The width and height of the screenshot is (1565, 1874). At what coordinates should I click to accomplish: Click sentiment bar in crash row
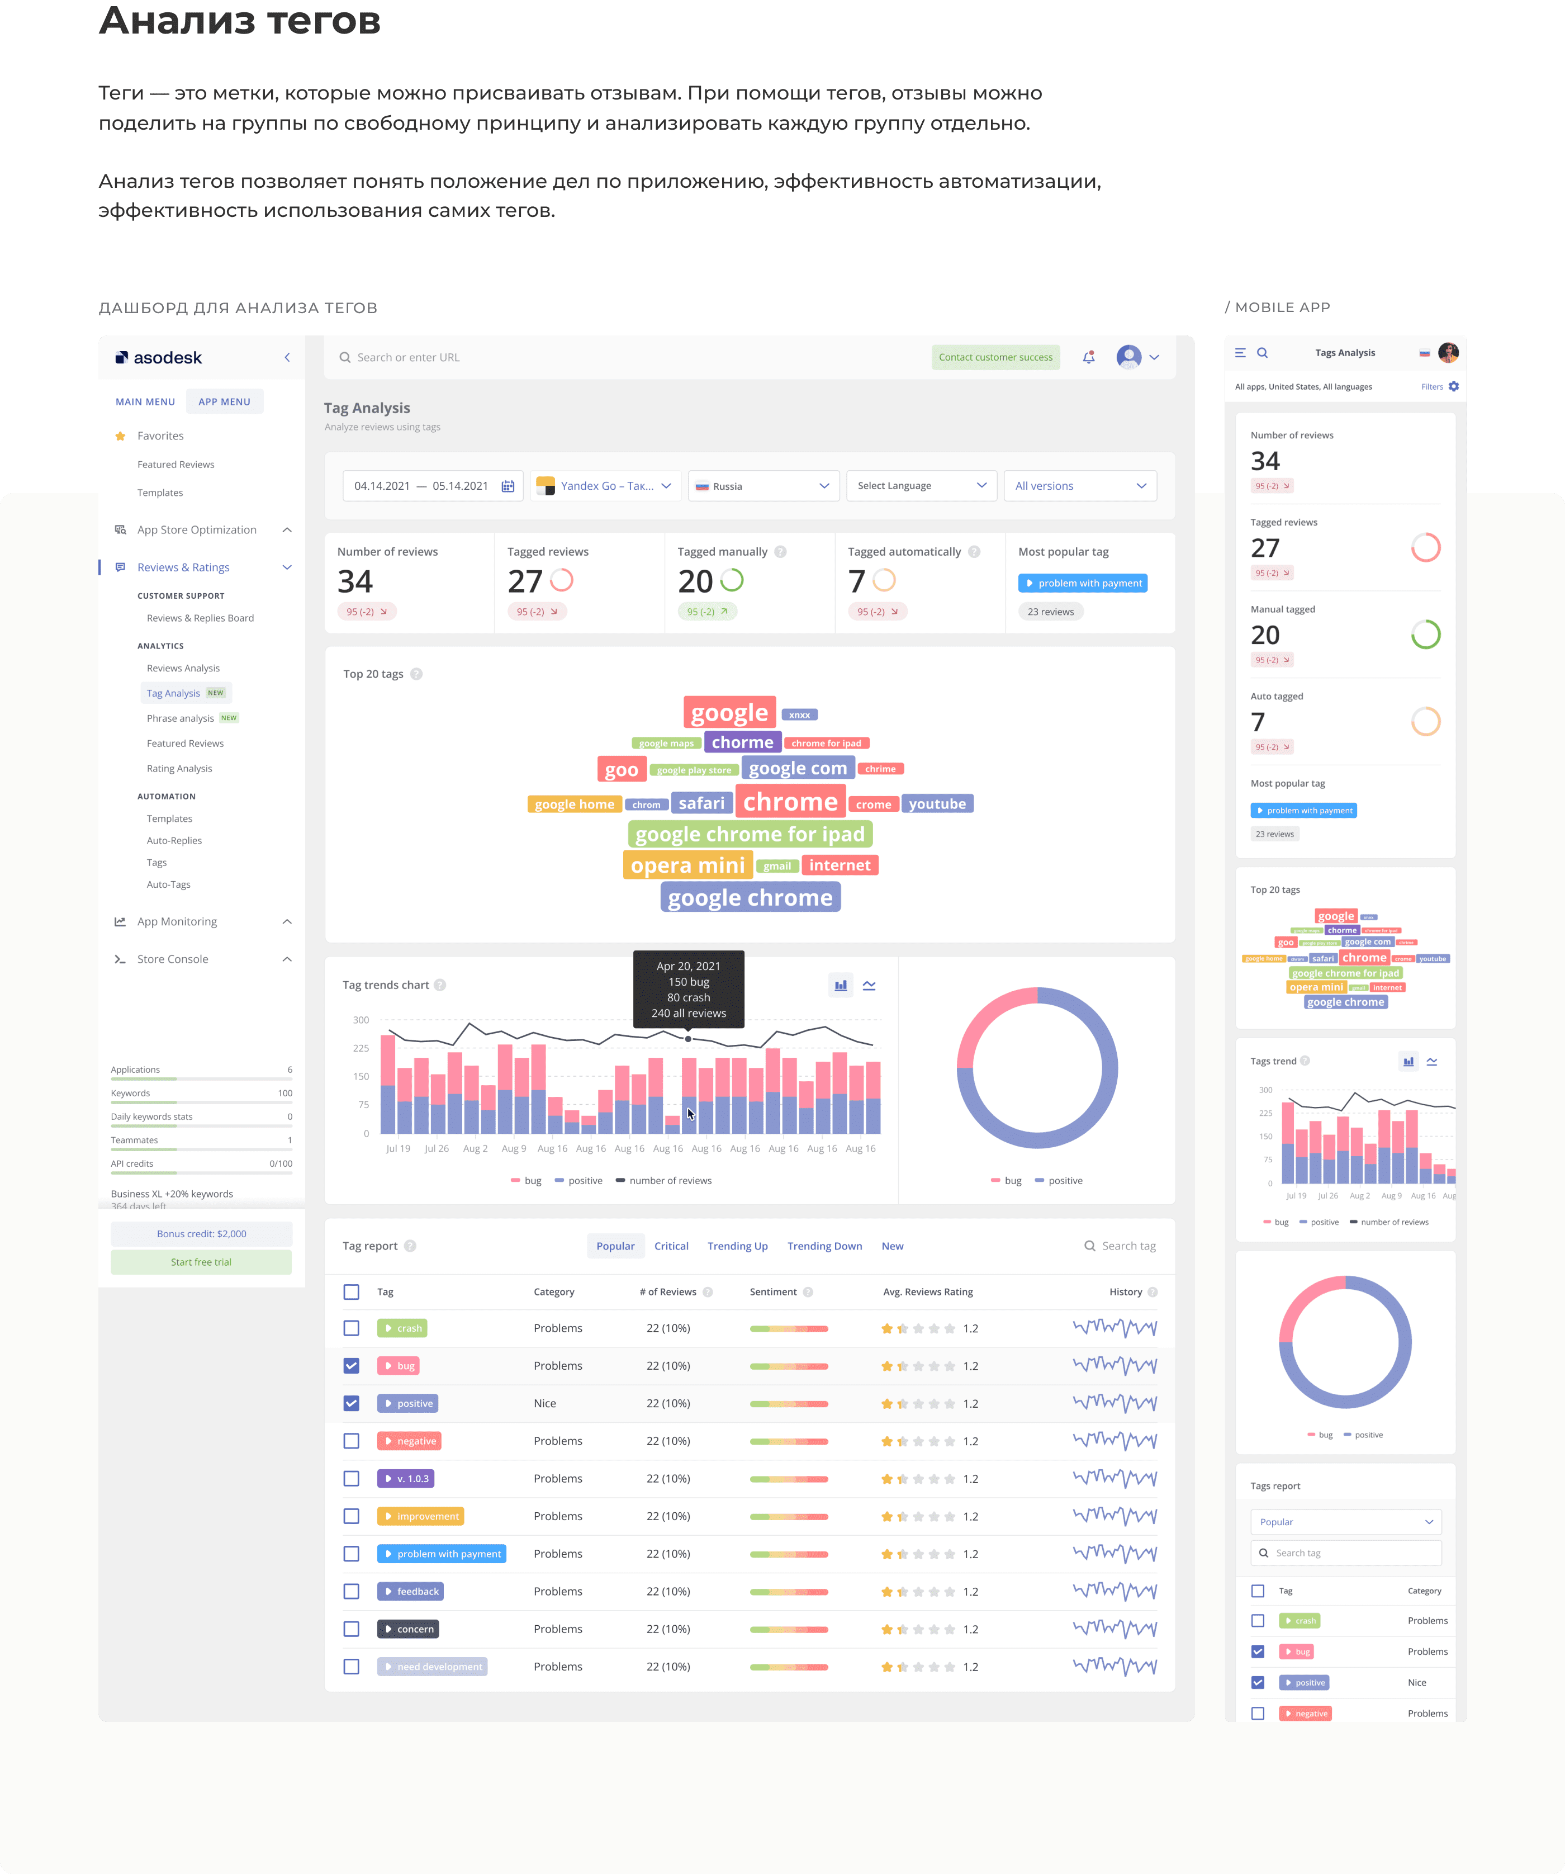(x=789, y=1329)
